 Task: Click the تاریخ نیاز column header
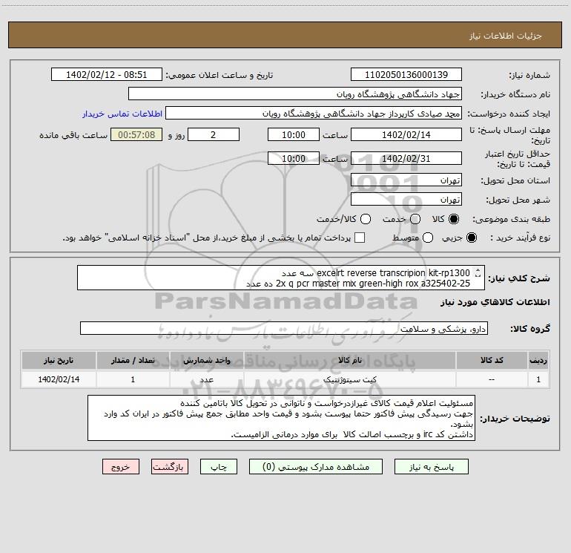click(x=59, y=360)
